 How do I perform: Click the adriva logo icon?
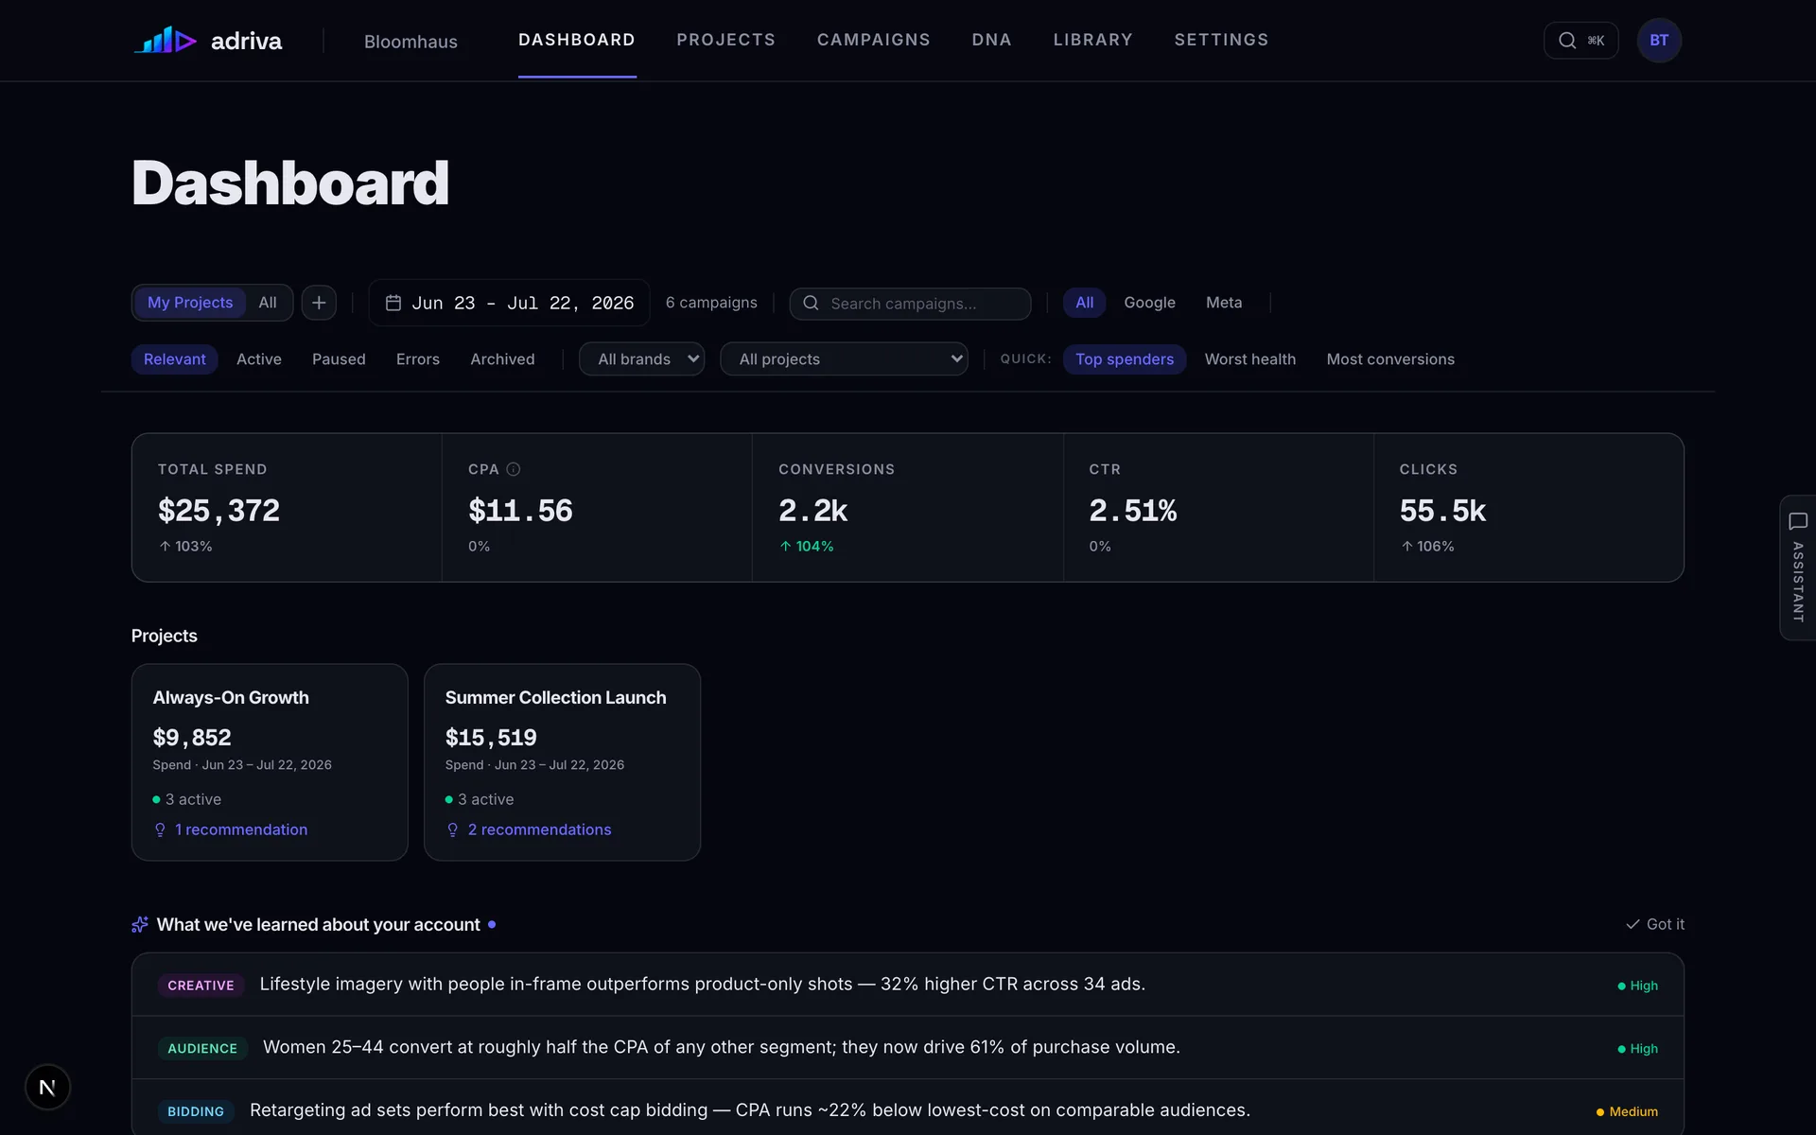166,40
